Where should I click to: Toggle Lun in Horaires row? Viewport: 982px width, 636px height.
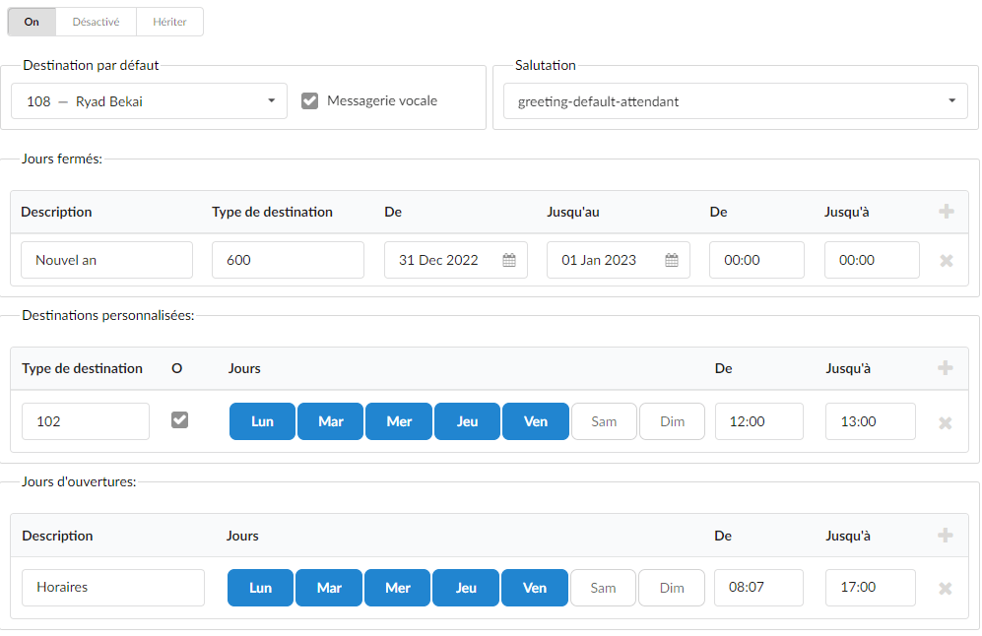tap(260, 588)
